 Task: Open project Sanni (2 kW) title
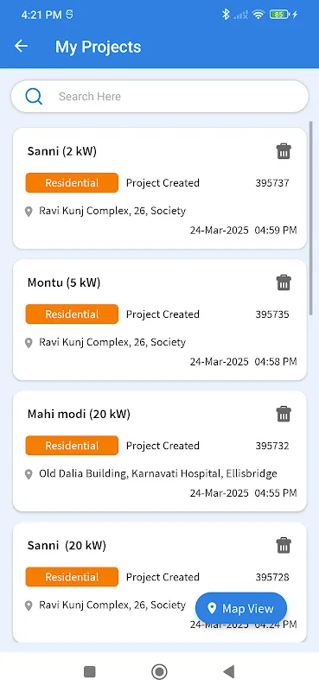(61, 151)
